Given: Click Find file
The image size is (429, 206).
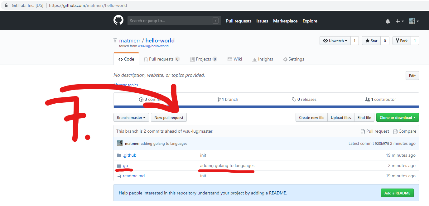Looking at the screenshot, I should pos(364,117).
